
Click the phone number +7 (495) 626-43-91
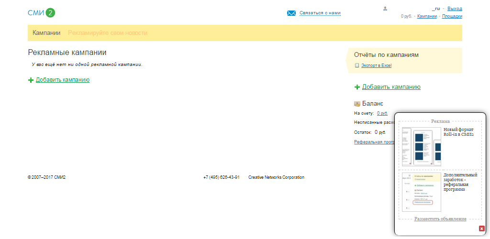[221, 177]
